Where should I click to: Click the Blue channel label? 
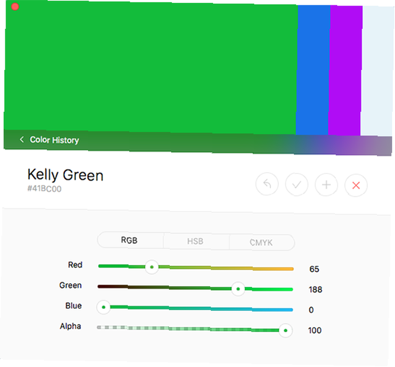pyautogui.click(x=73, y=305)
